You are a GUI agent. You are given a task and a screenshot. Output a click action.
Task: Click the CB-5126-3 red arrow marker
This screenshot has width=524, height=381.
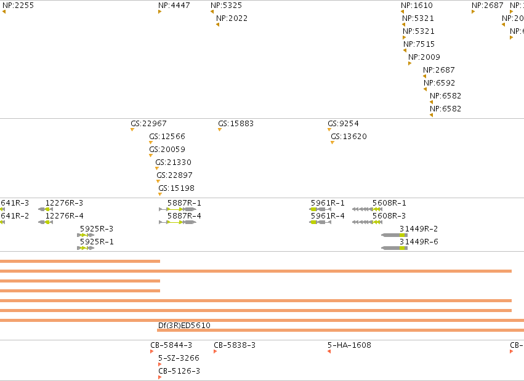(x=159, y=377)
